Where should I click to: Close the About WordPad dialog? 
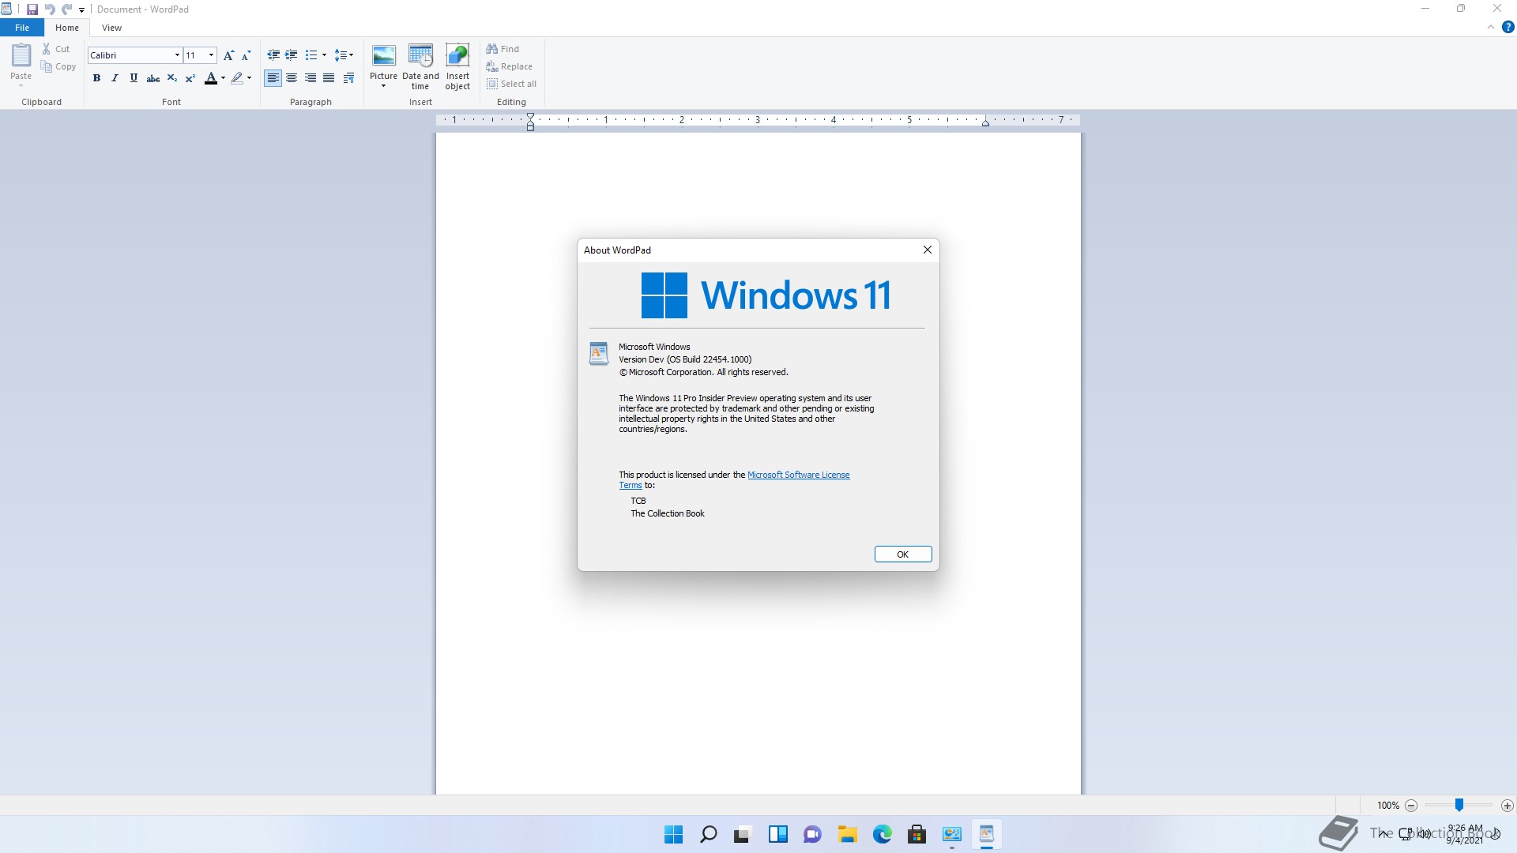point(928,250)
